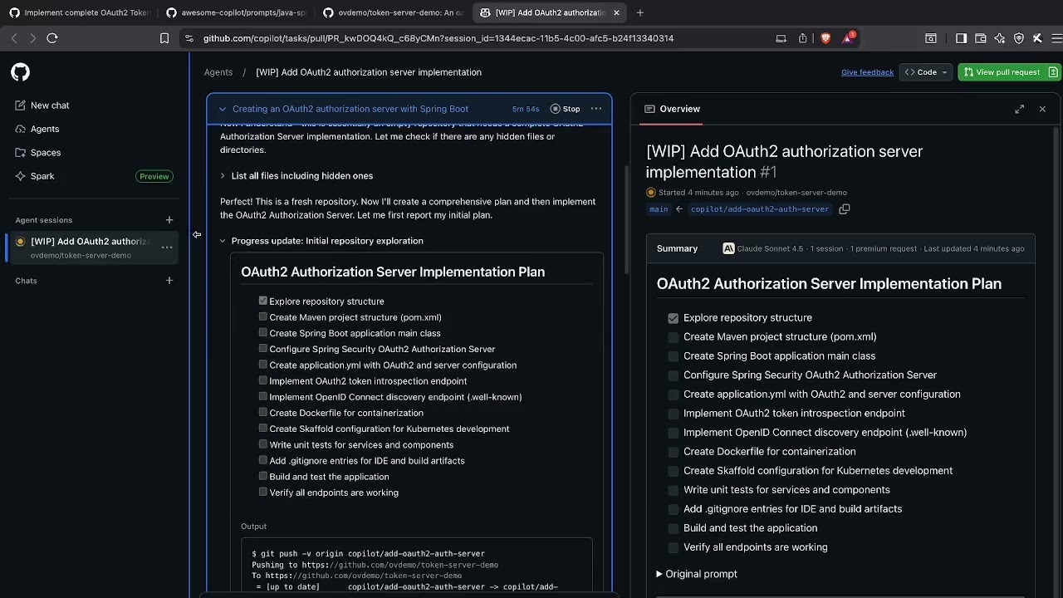Copy the branch name copilot/add-oauth2-auth-server

(x=845, y=209)
